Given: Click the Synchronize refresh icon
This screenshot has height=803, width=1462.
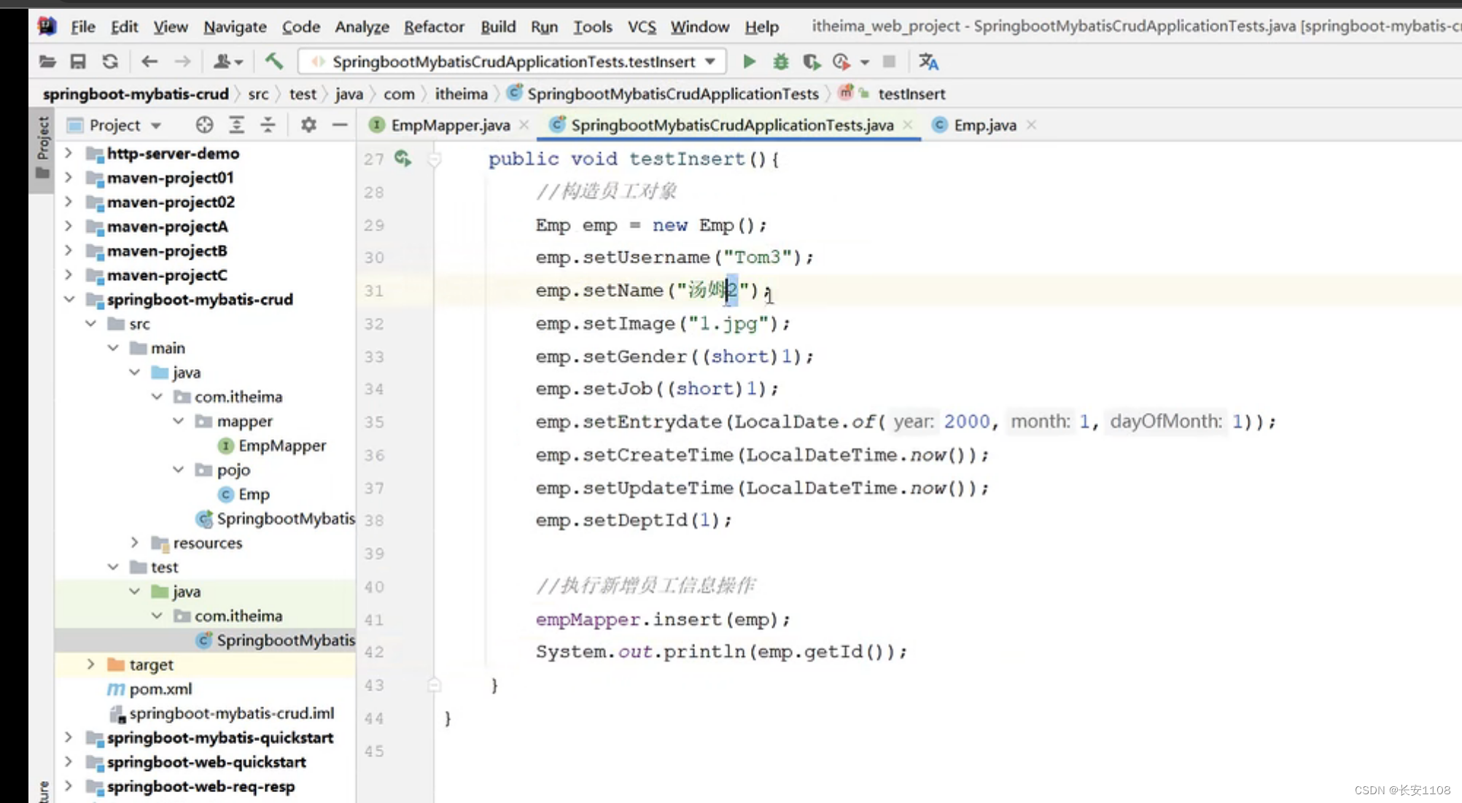Looking at the screenshot, I should tap(110, 62).
